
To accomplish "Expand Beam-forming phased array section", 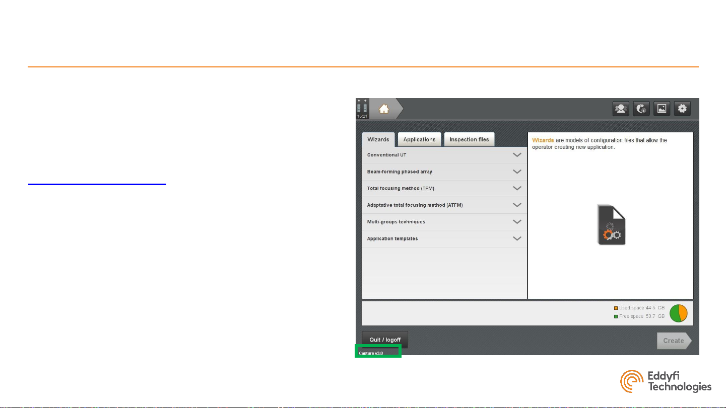I will point(517,172).
